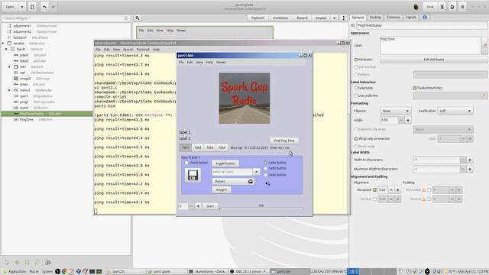Tick the check button in Nice Frame

(186, 163)
